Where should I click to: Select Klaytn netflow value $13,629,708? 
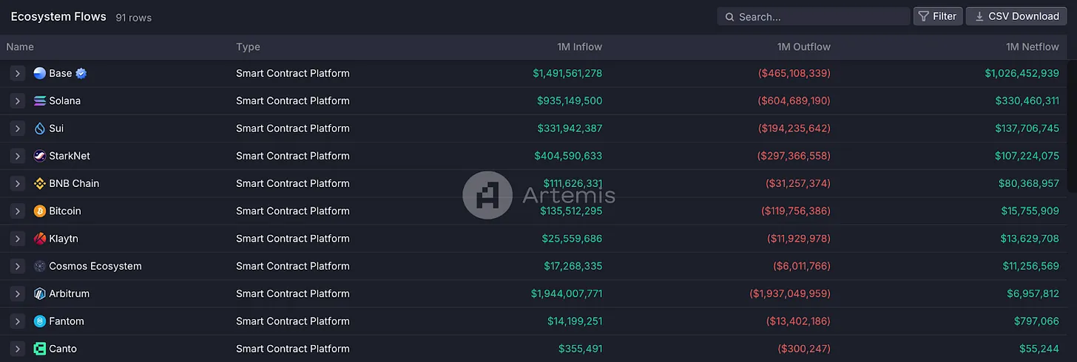[x=1030, y=239]
